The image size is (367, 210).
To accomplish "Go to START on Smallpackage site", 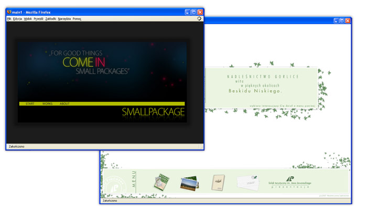I will (x=30, y=103).
